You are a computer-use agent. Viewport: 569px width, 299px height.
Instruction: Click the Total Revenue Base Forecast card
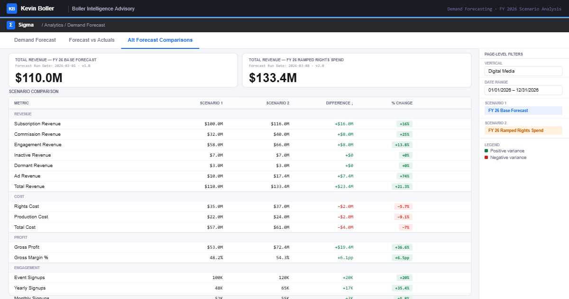(x=123, y=70)
